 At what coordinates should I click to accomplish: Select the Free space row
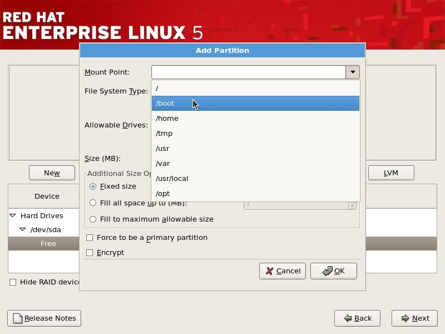44,244
